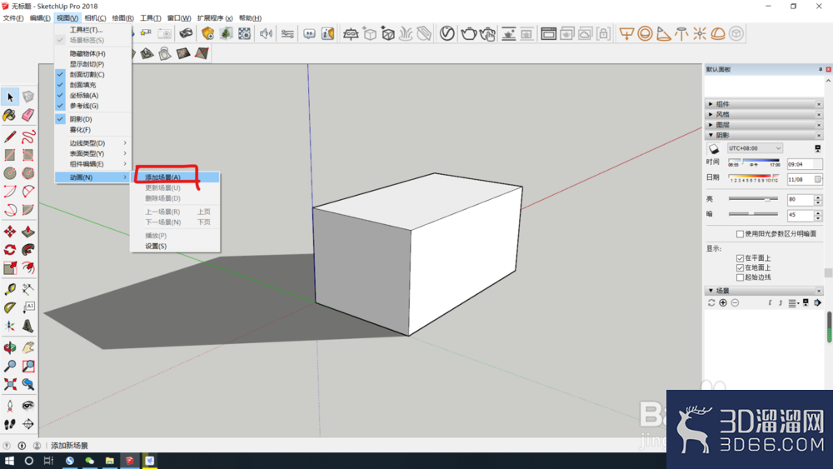Open Windows Start menu
This screenshot has height=469, width=833.
point(9,461)
